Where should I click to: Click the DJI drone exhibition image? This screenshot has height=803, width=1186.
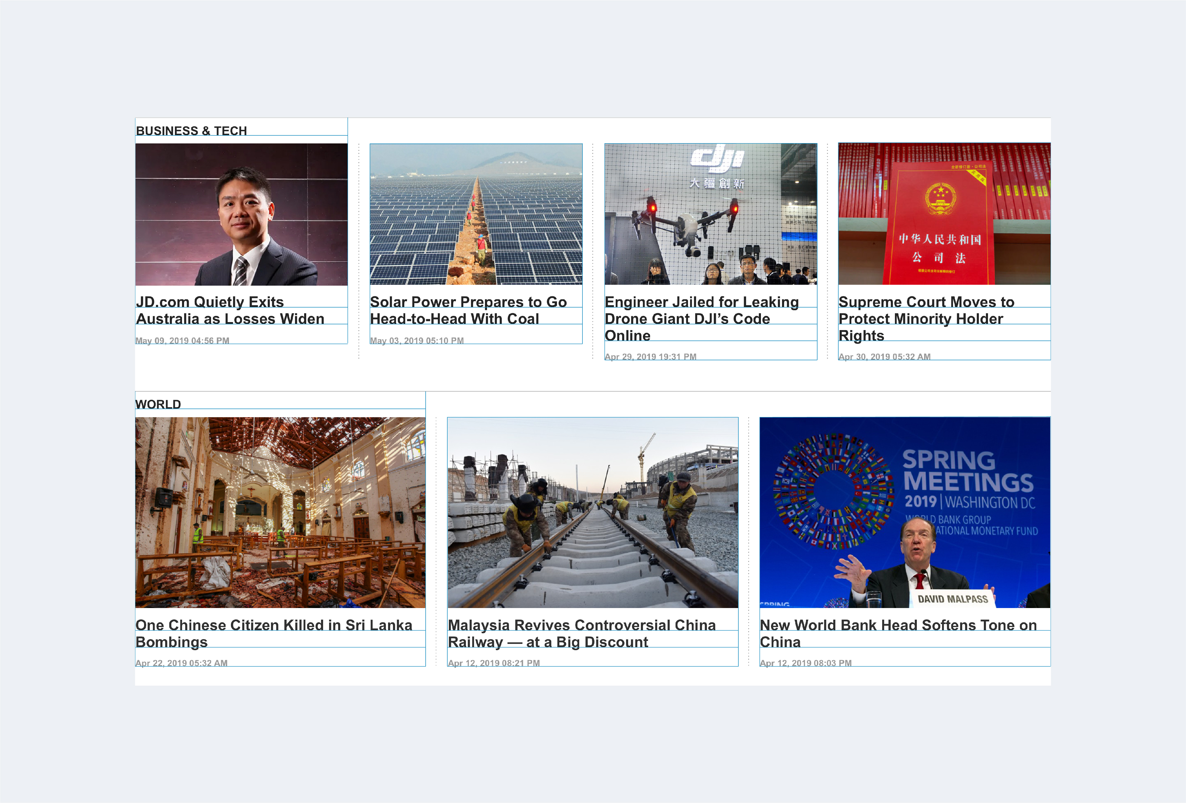(710, 214)
